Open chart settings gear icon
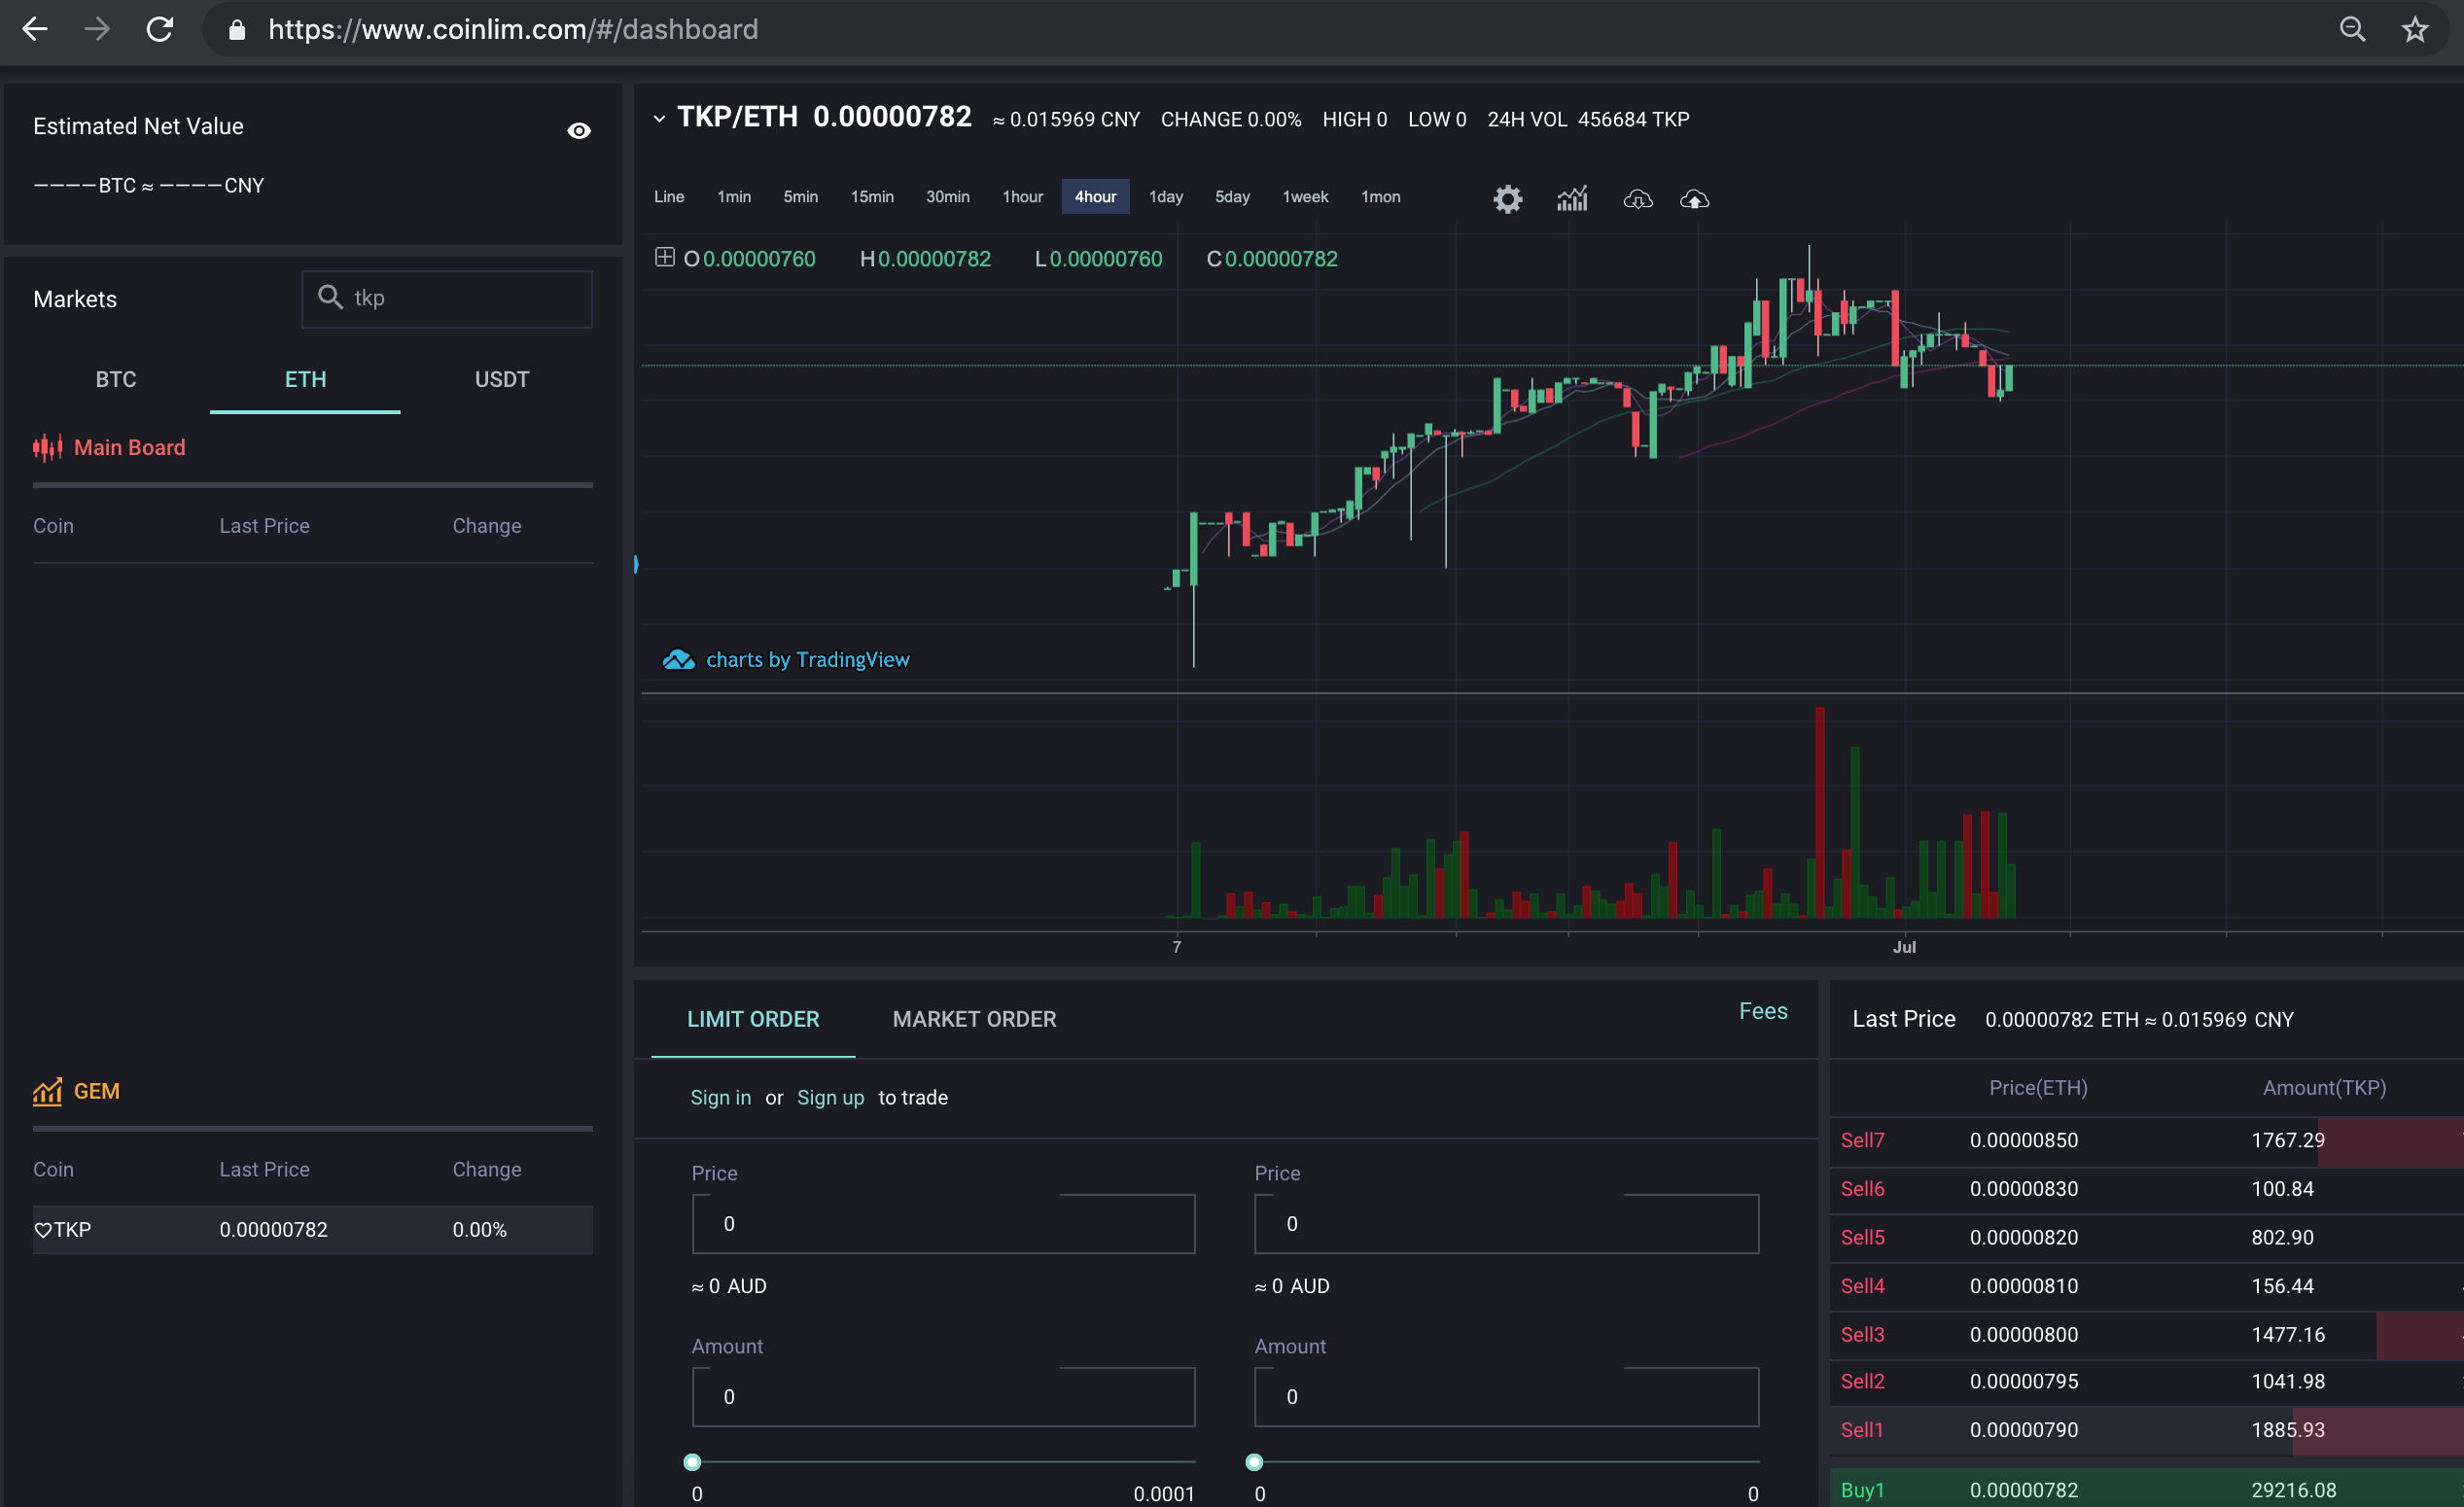The image size is (2464, 1507). (1507, 199)
